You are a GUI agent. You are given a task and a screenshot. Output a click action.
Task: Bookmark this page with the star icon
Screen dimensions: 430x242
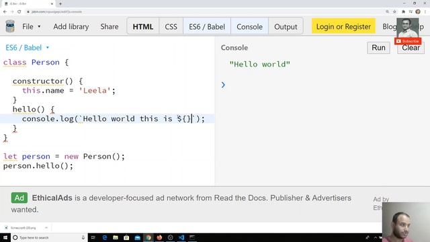point(394,11)
